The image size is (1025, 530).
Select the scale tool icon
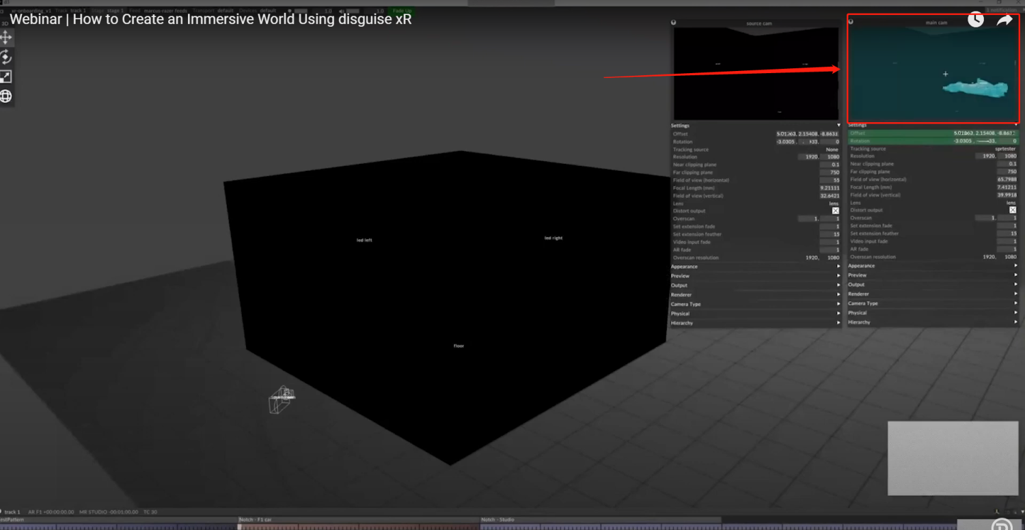[x=6, y=76]
